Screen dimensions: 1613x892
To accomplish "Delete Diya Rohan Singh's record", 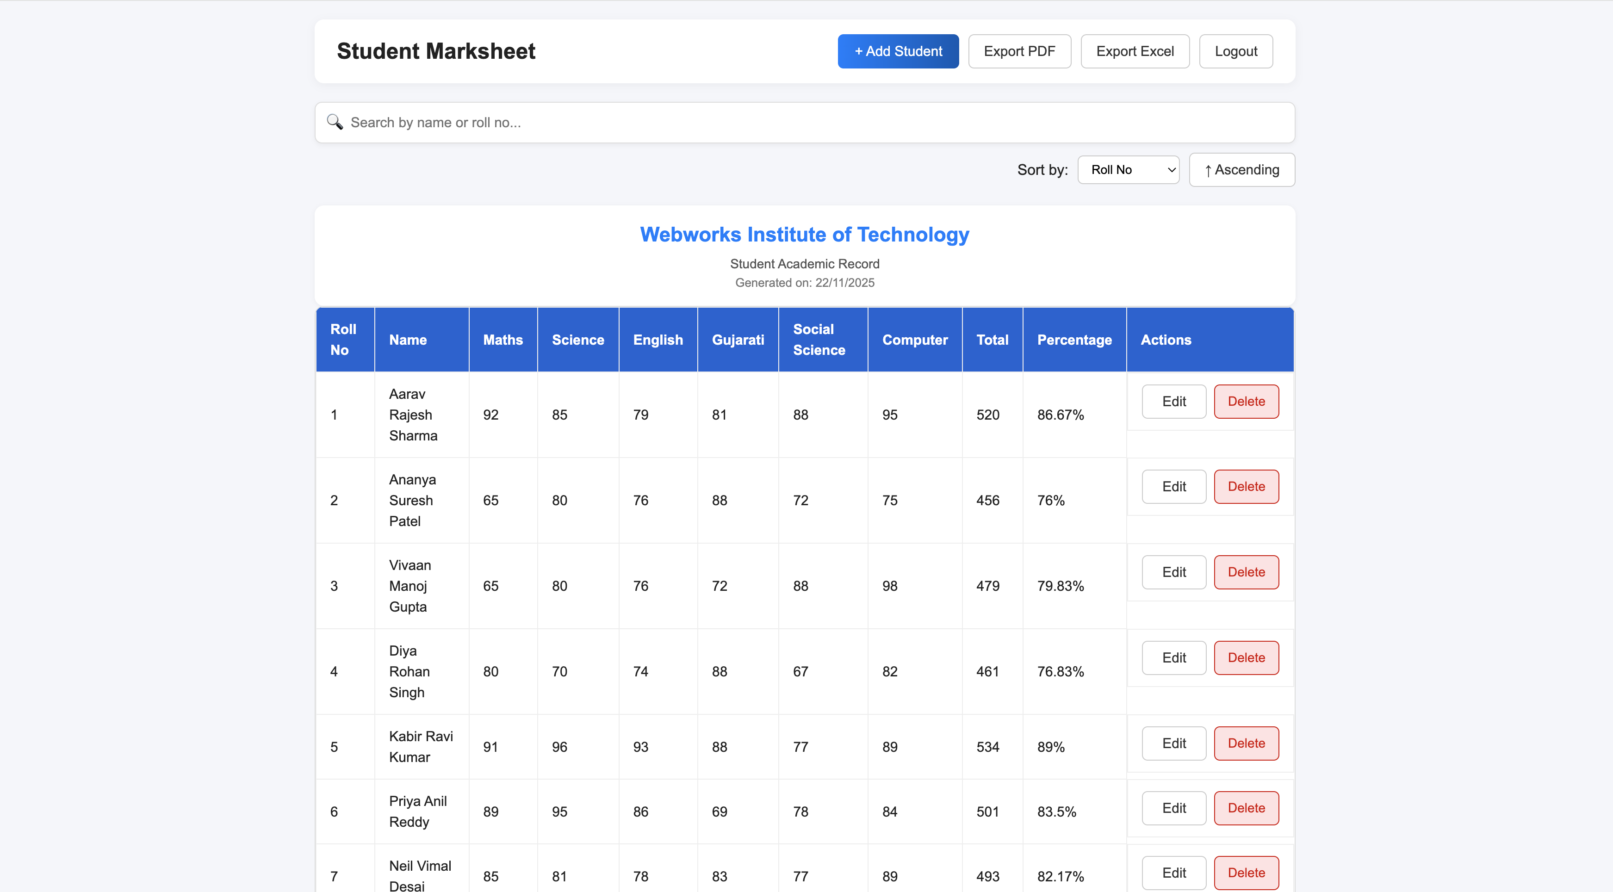I will (1246, 658).
